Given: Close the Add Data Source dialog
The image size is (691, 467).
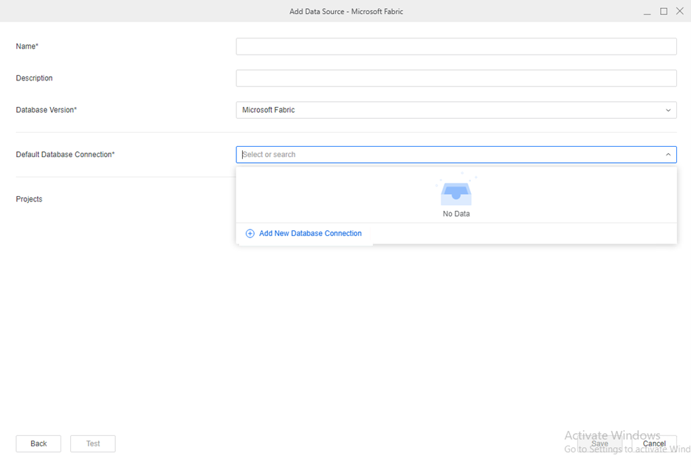Looking at the screenshot, I should (x=680, y=11).
